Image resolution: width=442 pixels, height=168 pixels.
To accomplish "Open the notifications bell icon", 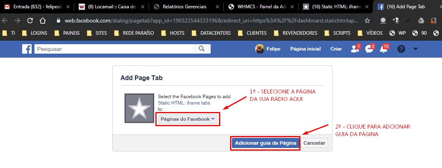I will coord(383,49).
